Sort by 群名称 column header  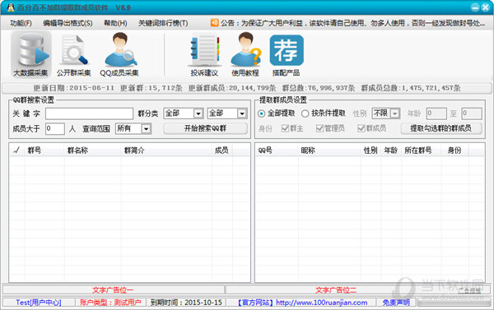click(x=92, y=150)
